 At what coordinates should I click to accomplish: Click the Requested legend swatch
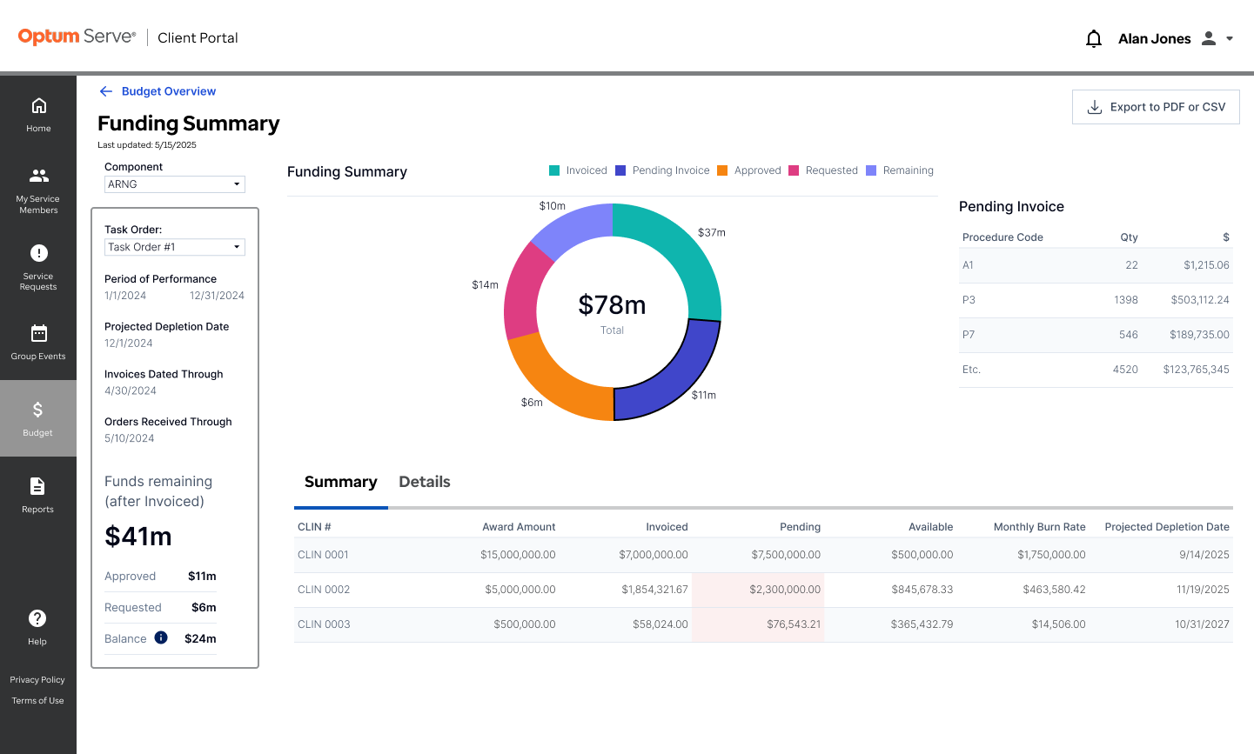click(x=794, y=170)
